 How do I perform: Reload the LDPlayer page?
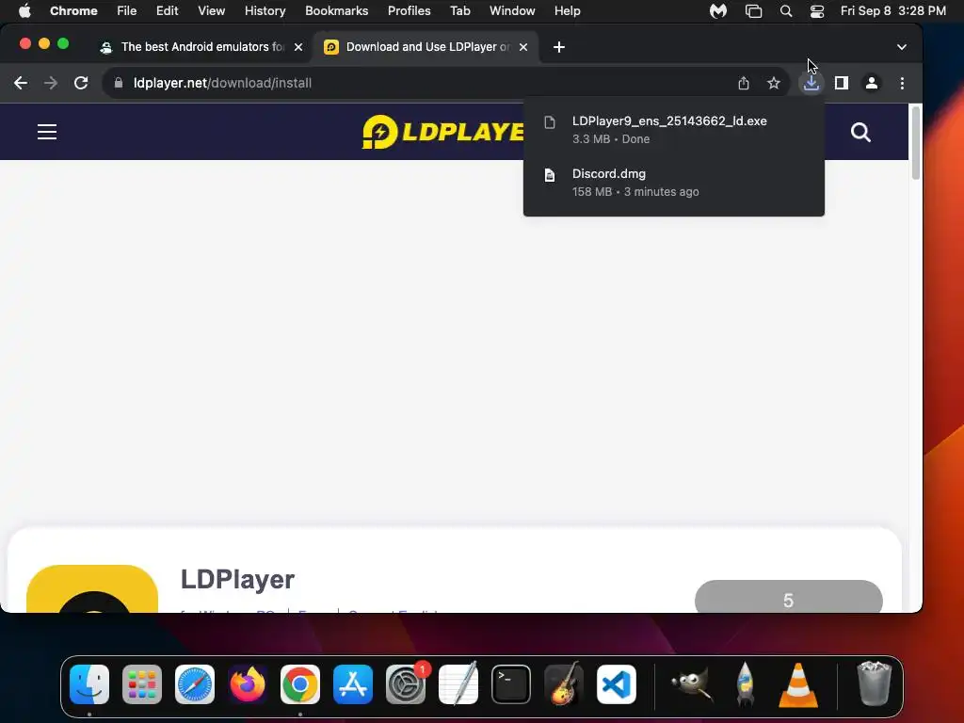[81, 83]
